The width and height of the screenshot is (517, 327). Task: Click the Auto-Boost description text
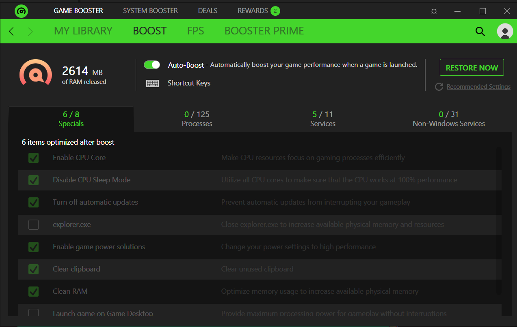(314, 65)
